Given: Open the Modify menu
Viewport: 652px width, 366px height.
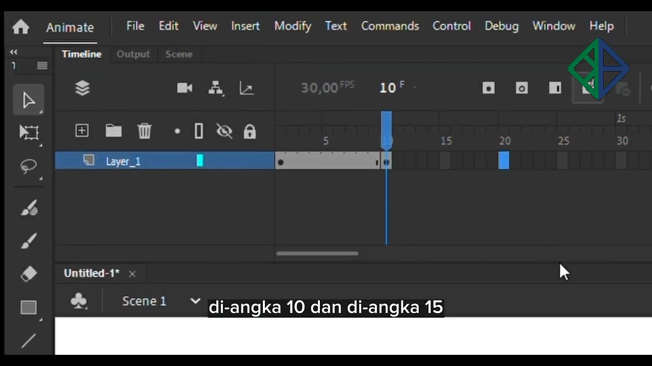Looking at the screenshot, I should 293,26.
